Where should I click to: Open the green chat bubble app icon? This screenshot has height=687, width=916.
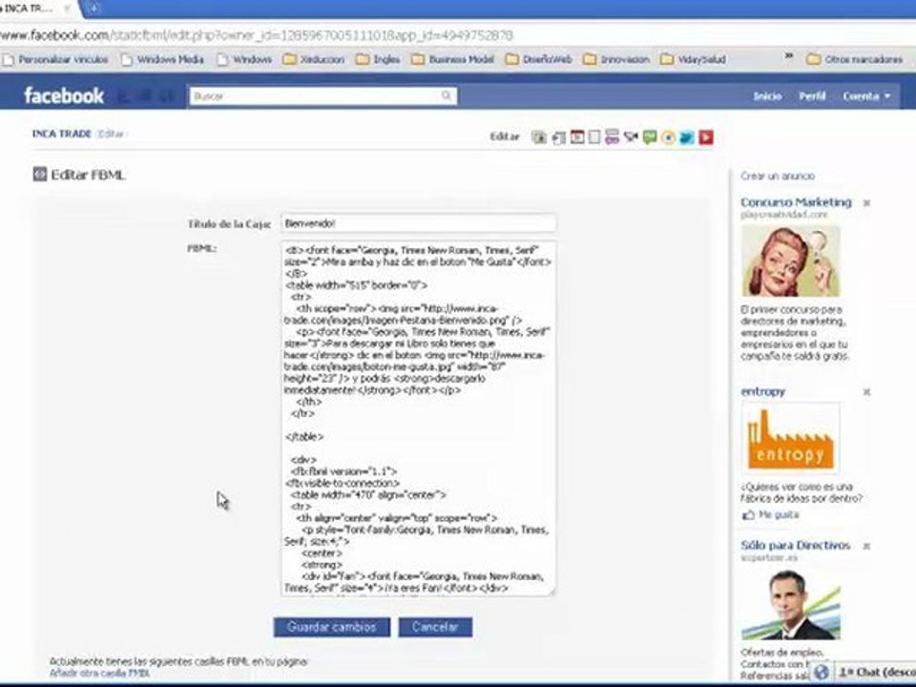(650, 137)
